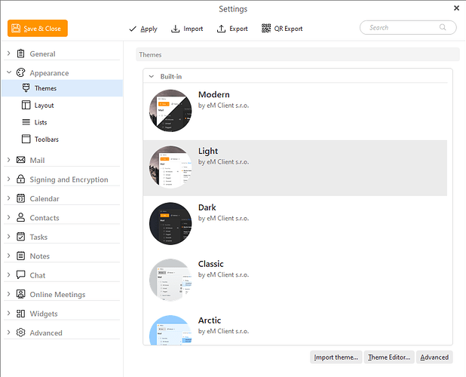466x377 pixels.
Task: Click the Lists lines icon
Action: tap(26, 122)
